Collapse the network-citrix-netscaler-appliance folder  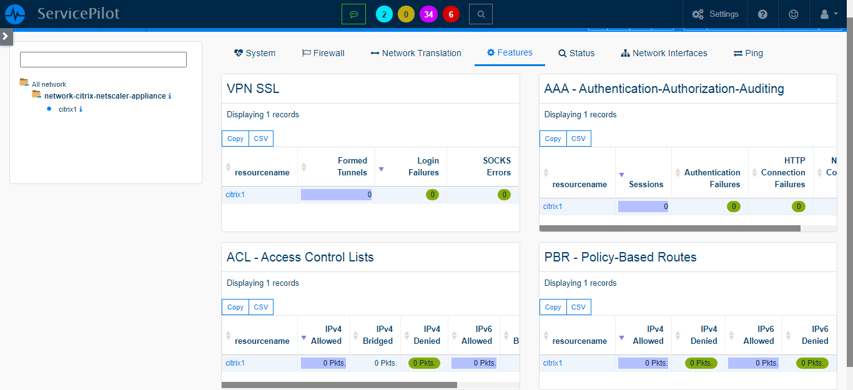36,96
